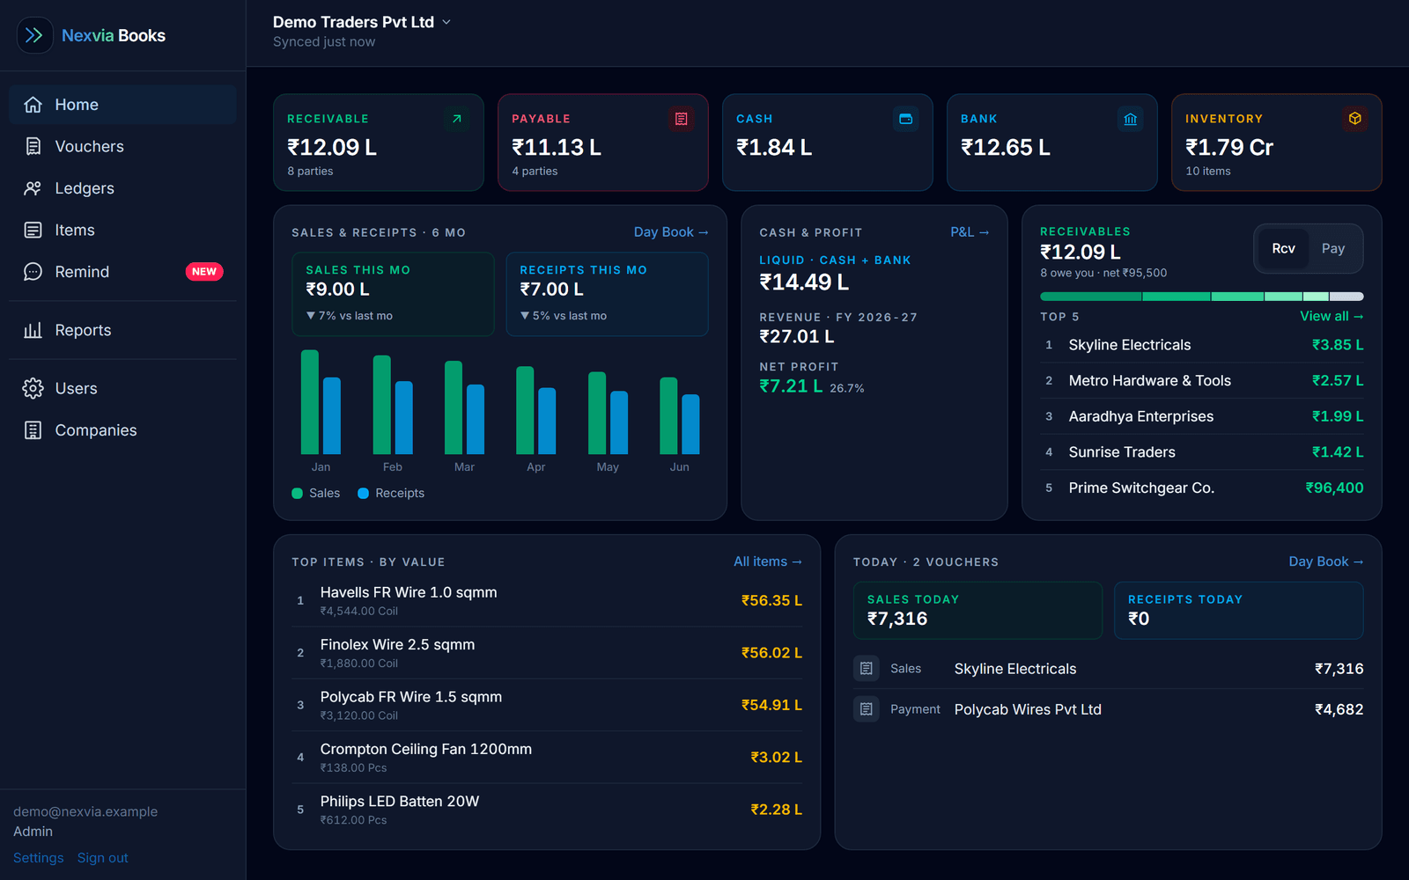1409x880 pixels.
Task: Switch receivables panel to Rcv
Action: click(x=1283, y=249)
